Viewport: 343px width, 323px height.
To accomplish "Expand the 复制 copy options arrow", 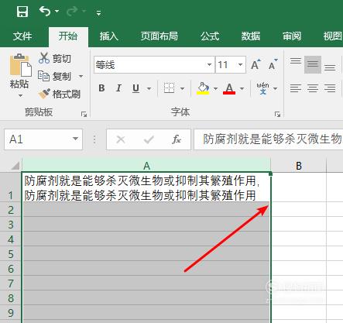I will coord(81,77).
